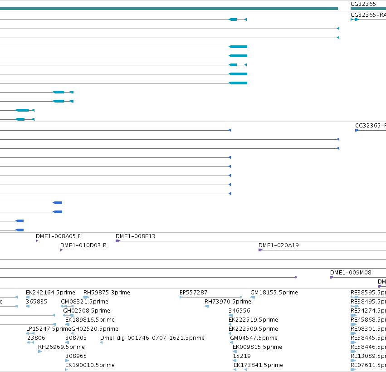Click the EK222519.5prime label
The width and height of the screenshot is (386, 372).
coord(253,320)
